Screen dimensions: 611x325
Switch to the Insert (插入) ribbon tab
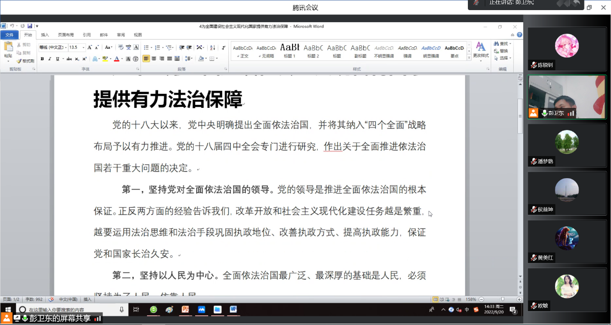[45, 35]
